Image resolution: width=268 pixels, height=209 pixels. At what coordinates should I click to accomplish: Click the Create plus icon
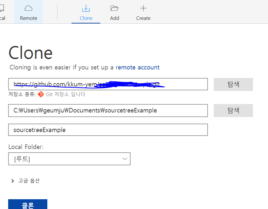pyautogui.click(x=143, y=8)
